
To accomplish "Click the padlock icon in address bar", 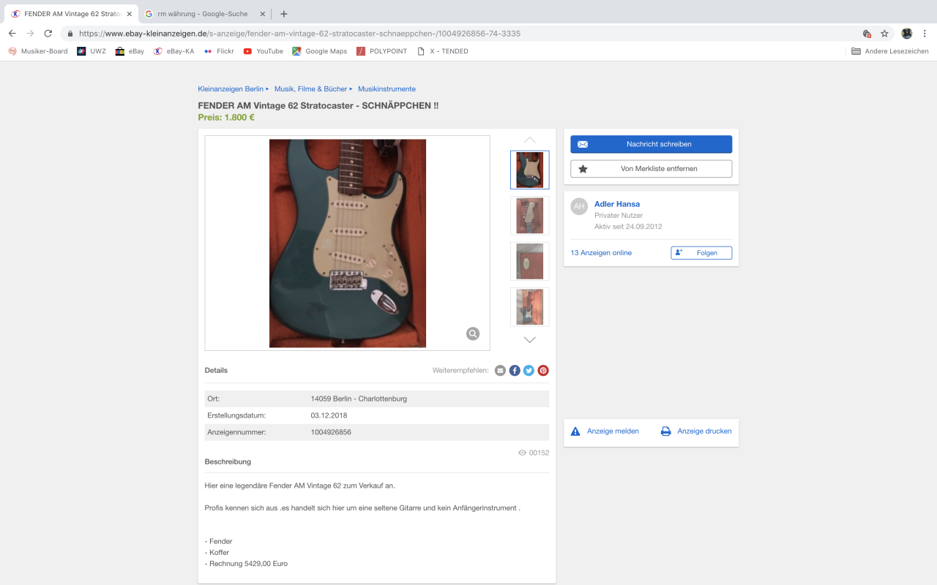I will click(70, 34).
